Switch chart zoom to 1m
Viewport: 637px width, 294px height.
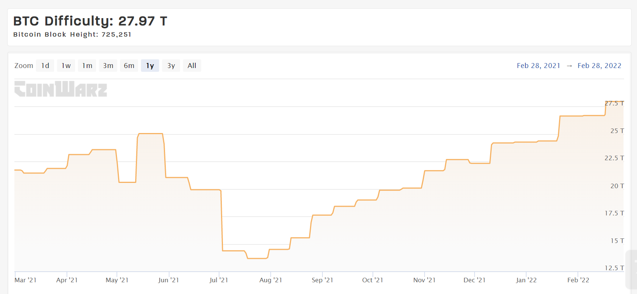click(87, 66)
